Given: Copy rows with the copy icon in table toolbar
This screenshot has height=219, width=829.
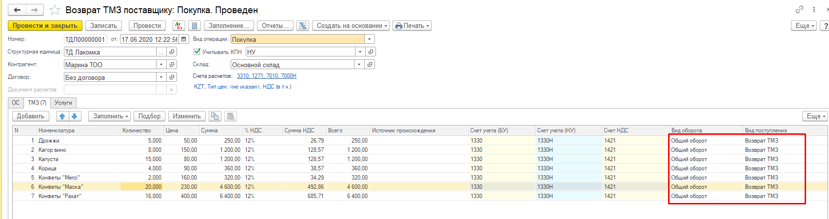Looking at the screenshot, I should pyautogui.click(x=215, y=116).
